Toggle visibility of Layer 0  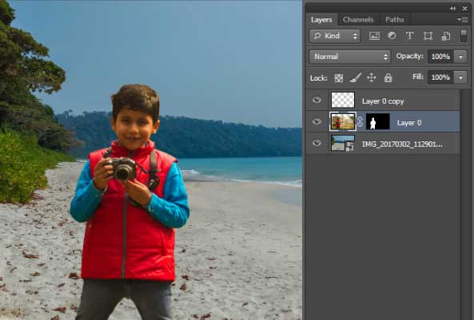pos(317,121)
